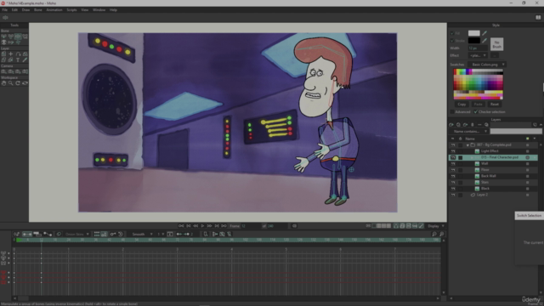Collapse the Bg Complete.psd group
544x306 pixels.
coord(467,145)
